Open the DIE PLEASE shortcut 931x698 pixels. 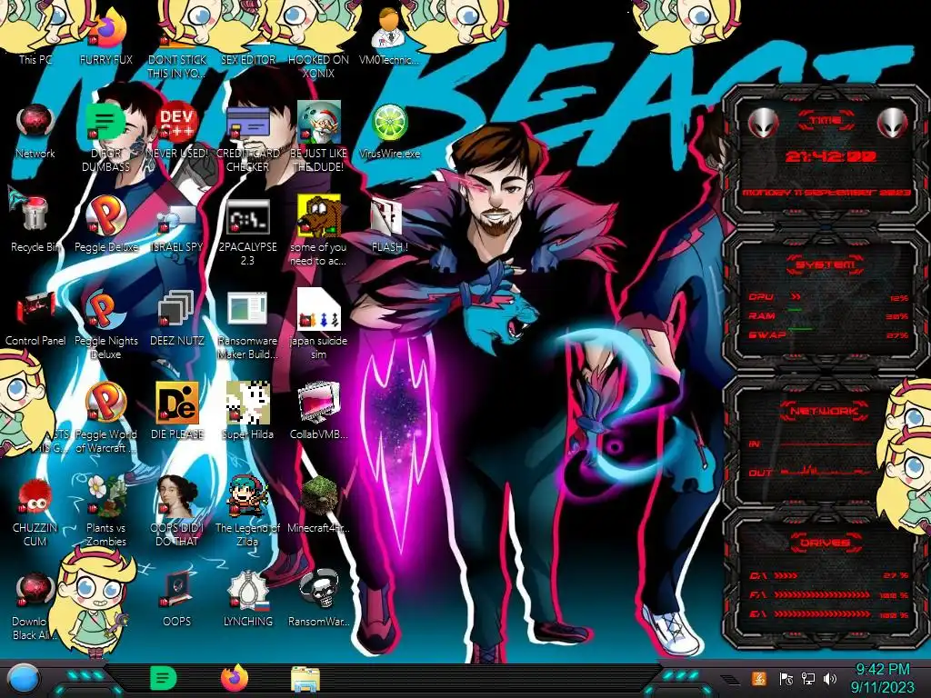(177, 411)
